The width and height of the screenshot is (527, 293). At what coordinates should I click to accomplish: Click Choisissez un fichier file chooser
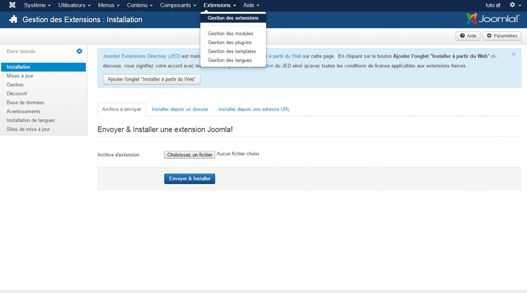[x=189, y=155]
